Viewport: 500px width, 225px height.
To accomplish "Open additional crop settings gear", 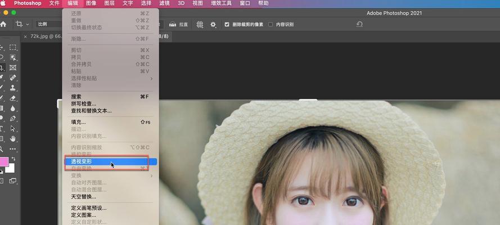I will (x=213, y=25).
